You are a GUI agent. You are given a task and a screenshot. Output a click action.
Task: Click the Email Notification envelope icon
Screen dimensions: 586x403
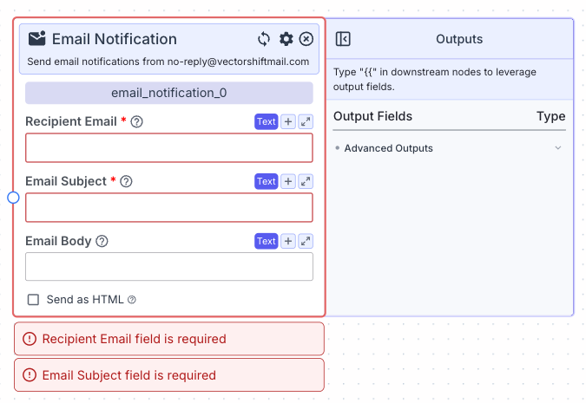[x=37, y=38]
